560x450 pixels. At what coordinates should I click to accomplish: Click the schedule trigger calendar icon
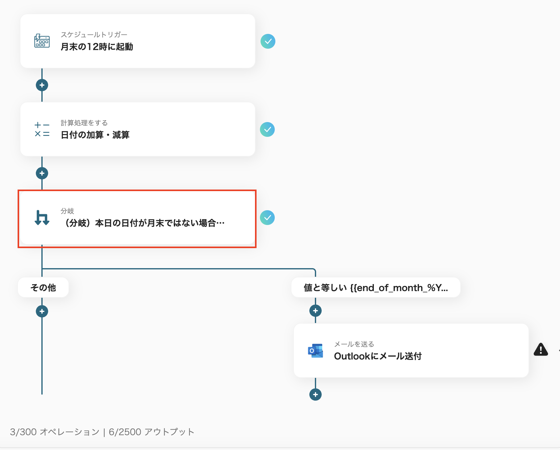[x=42, y=41]
